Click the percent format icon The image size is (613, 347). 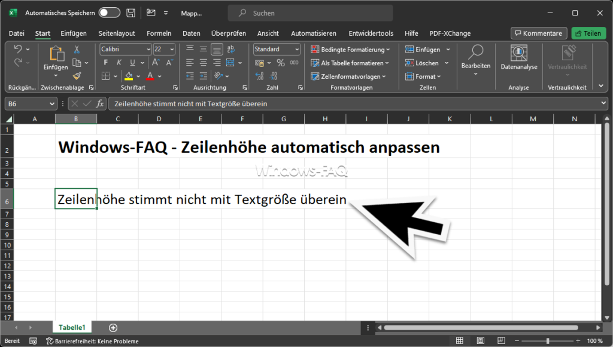(x=281, y=62)
